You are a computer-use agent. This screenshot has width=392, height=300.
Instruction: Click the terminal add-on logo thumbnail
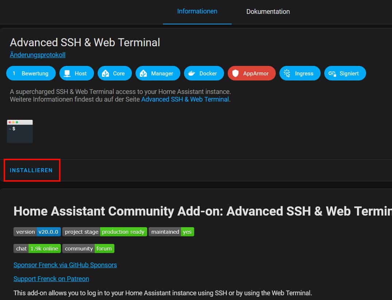(20, 131)
